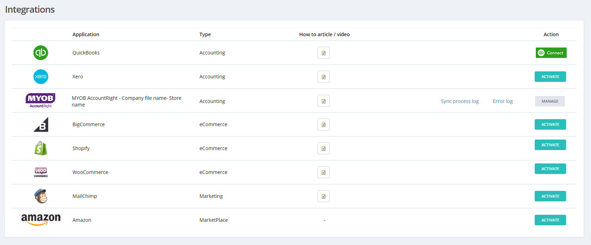591x245 pixels.
Task: Click the Xero logo icon
Action: click(41, 77)
